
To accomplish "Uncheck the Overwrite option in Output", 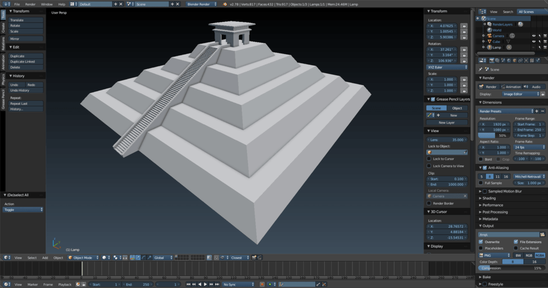I will coord(481,242).
